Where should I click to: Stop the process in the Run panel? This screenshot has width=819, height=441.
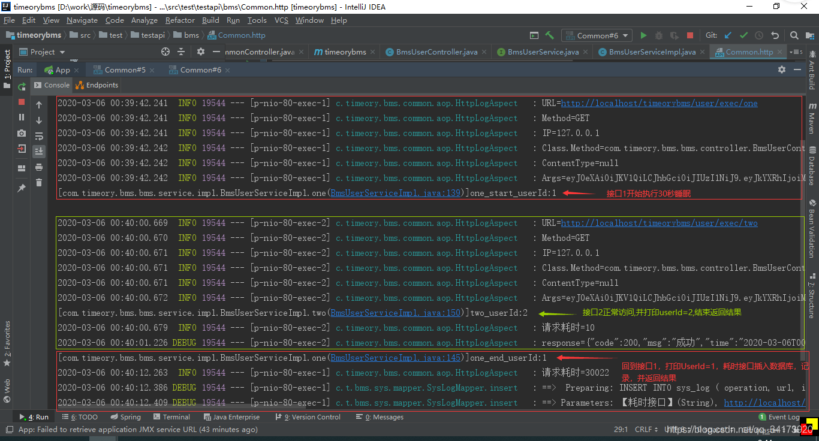[x=22, y=102]
